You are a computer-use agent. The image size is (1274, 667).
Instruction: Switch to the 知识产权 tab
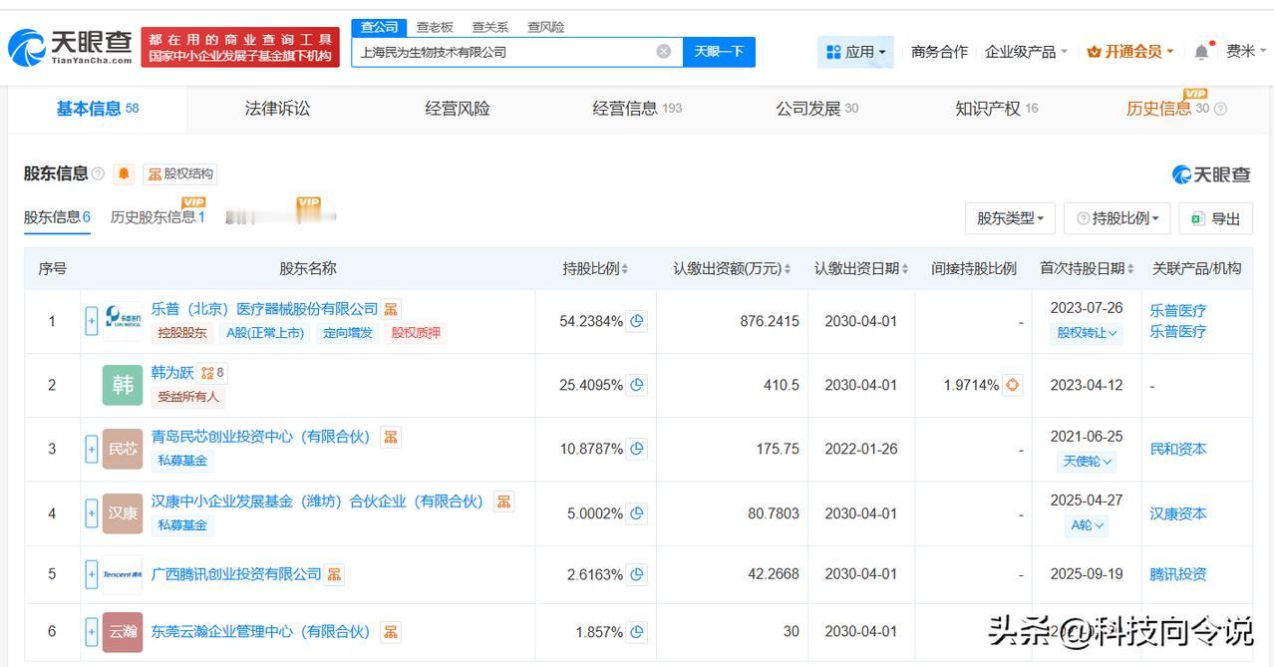point(996,109)
